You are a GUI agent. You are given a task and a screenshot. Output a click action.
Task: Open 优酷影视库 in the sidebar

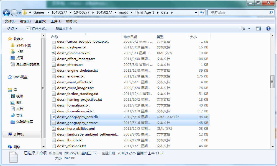(25, 121)
